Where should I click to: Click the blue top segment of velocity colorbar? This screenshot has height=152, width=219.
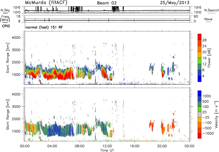[200, 93]
